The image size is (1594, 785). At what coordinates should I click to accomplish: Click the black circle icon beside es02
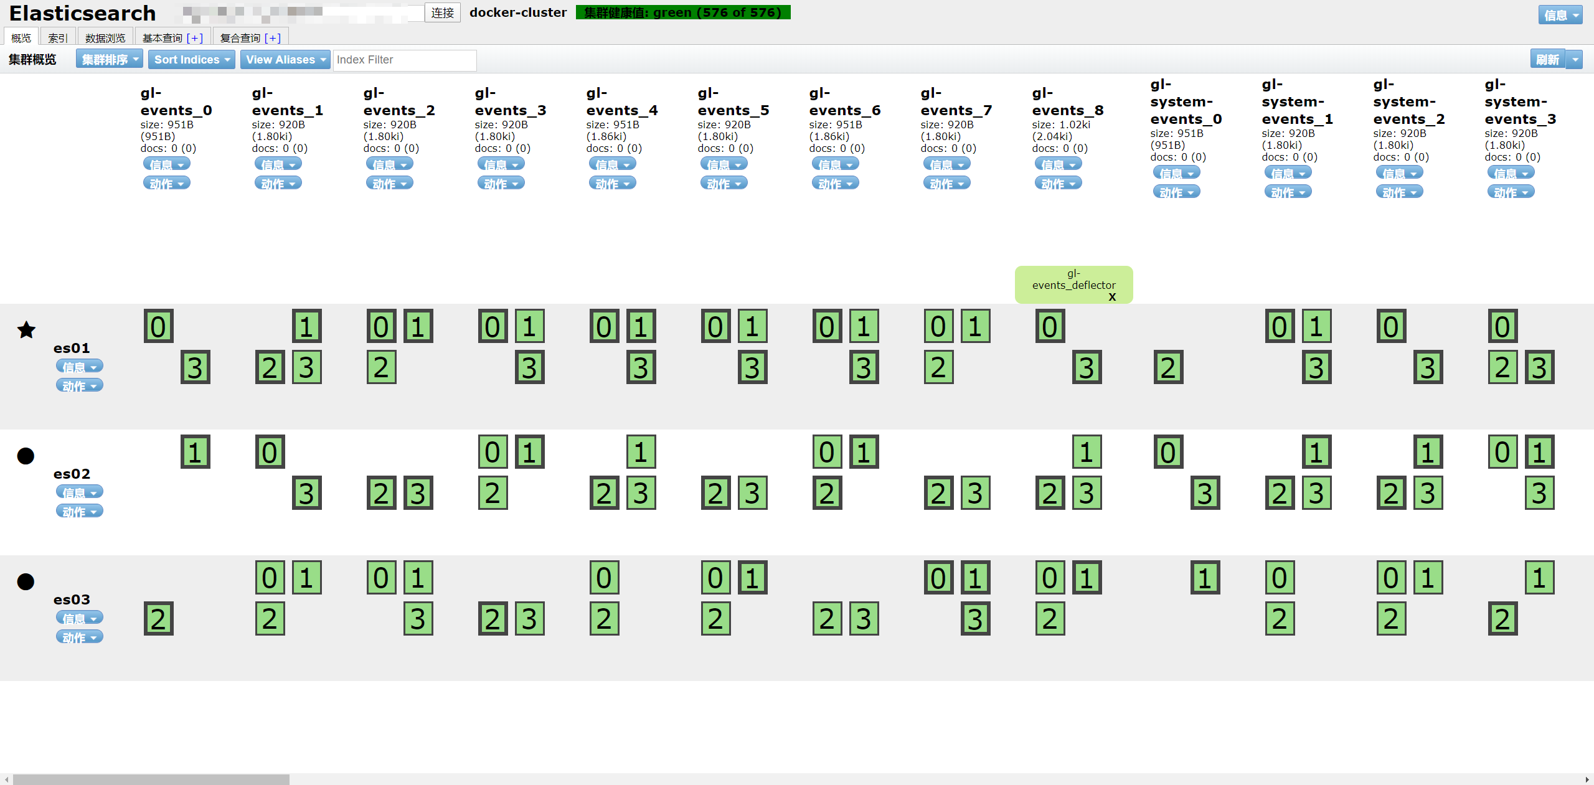26,456
